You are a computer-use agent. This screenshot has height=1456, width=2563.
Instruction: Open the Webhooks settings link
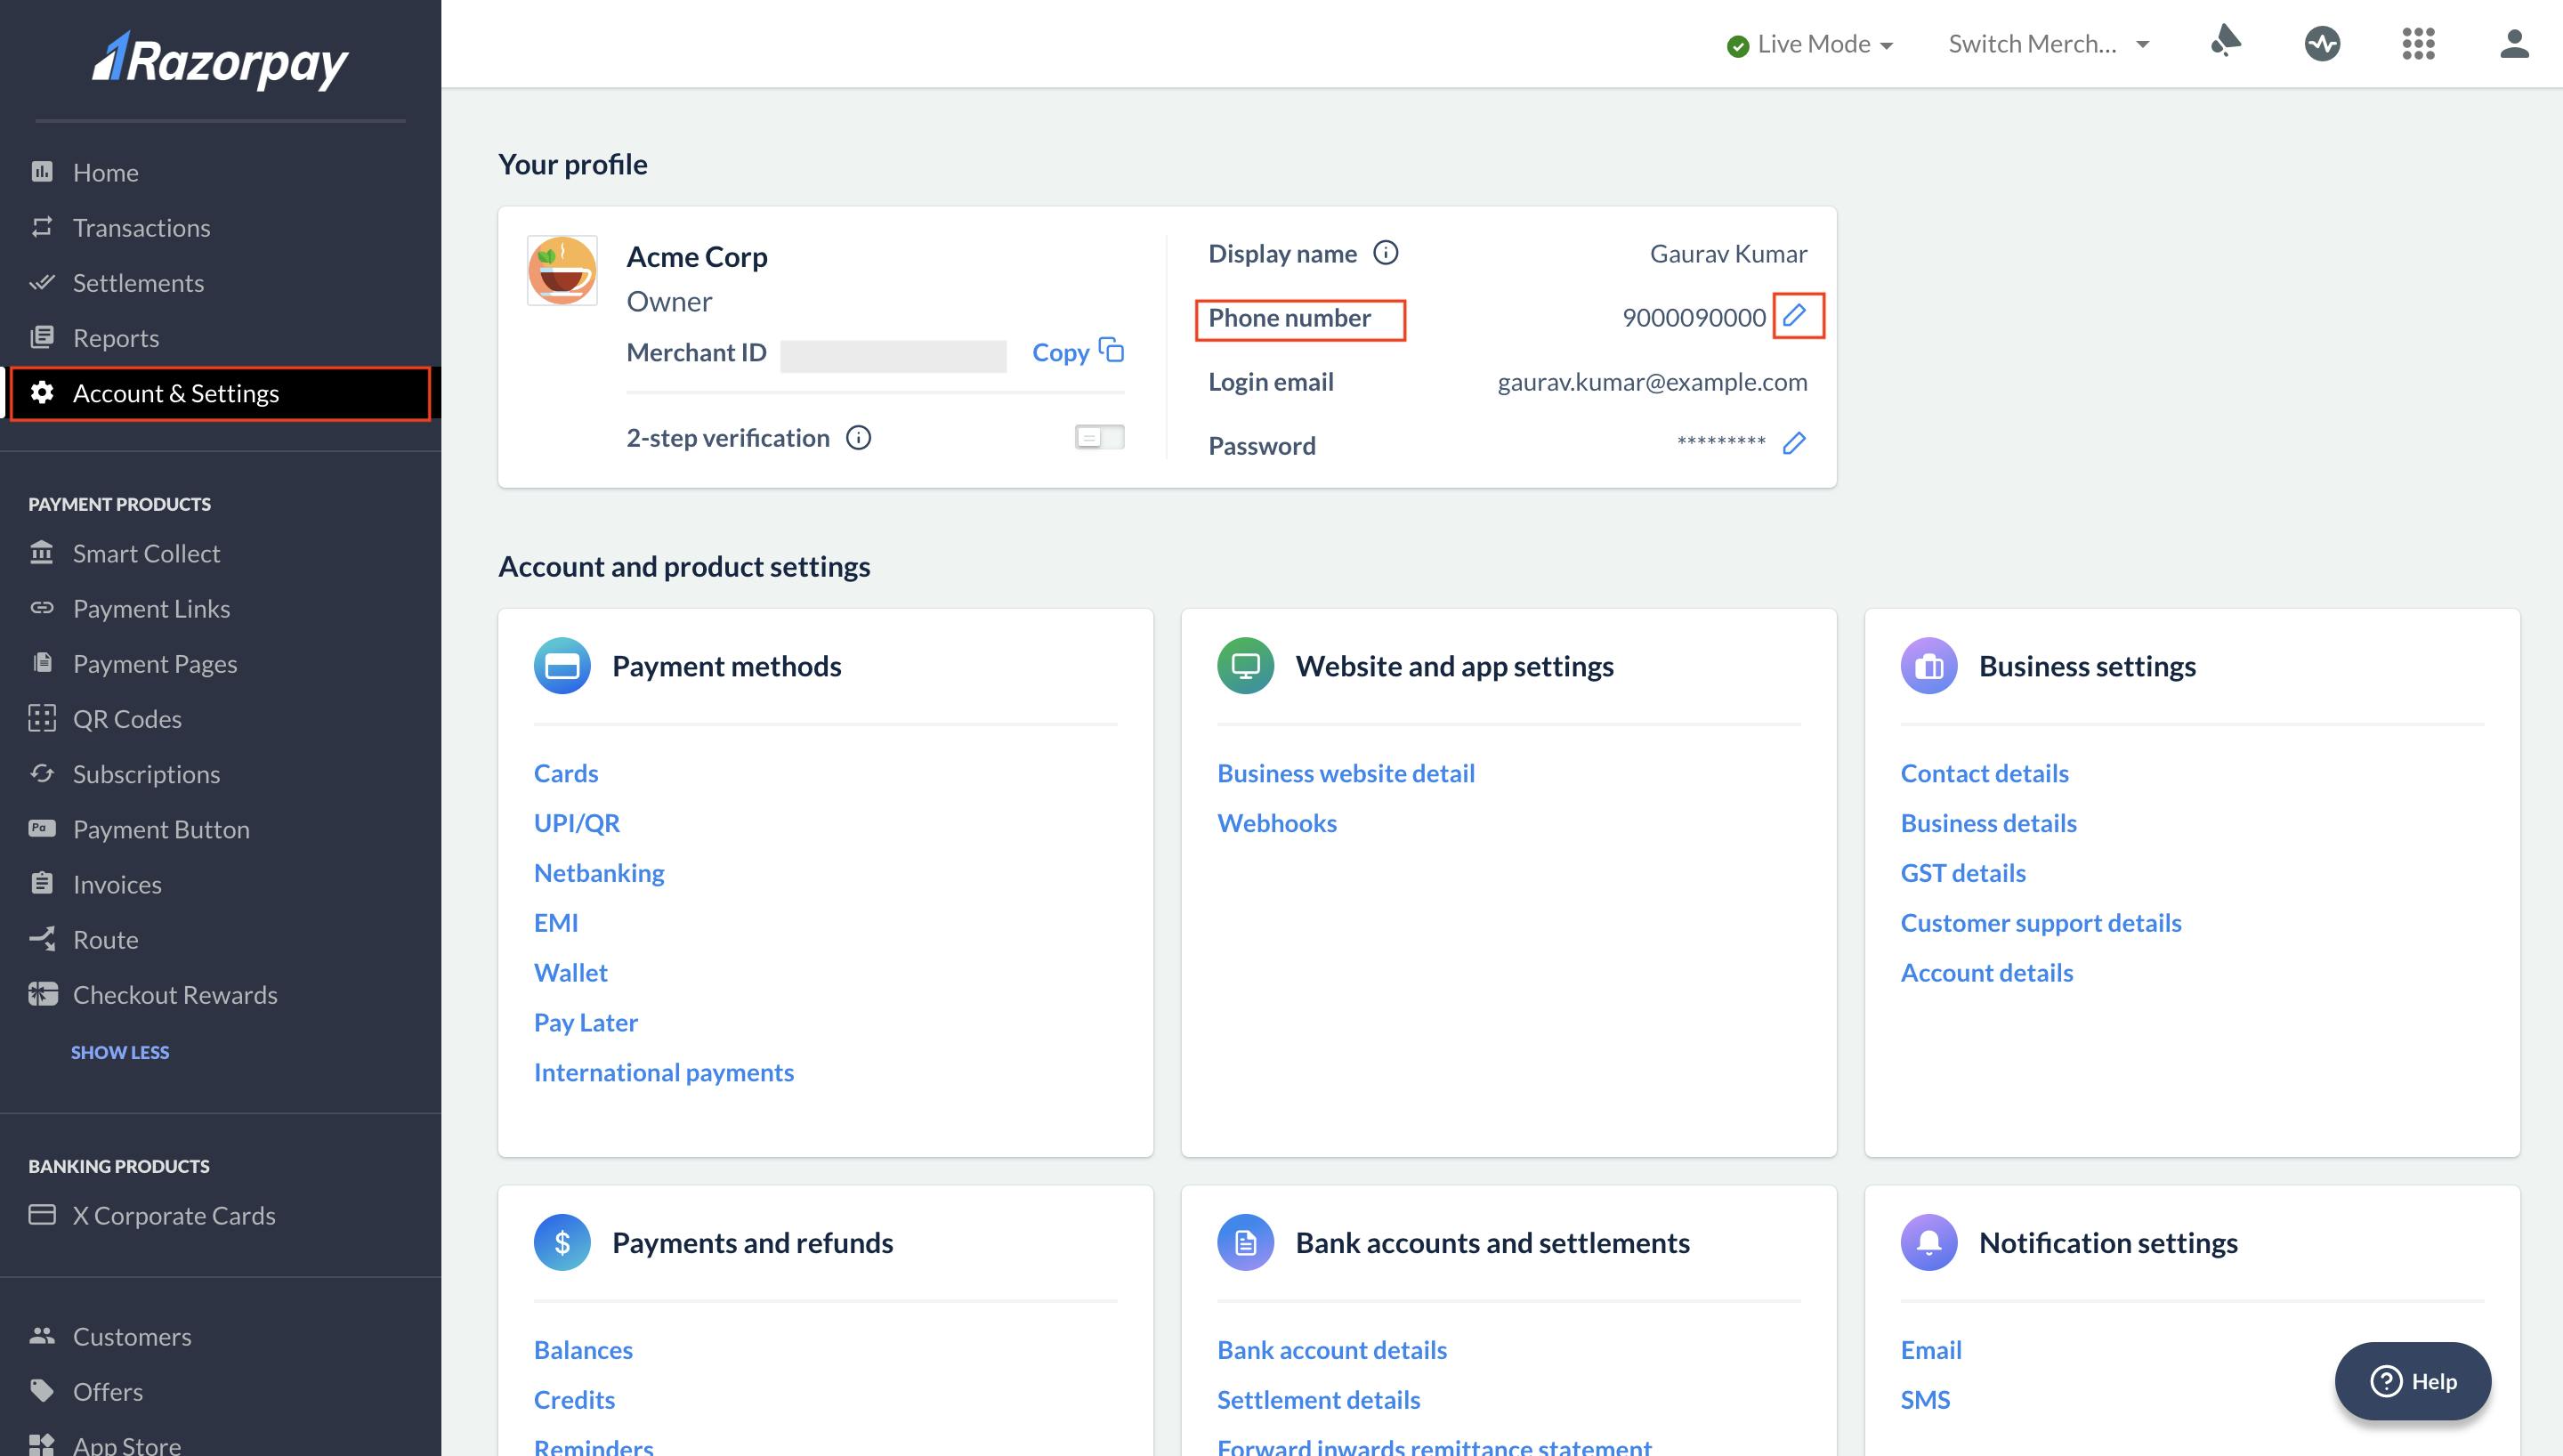point(1276,823)
